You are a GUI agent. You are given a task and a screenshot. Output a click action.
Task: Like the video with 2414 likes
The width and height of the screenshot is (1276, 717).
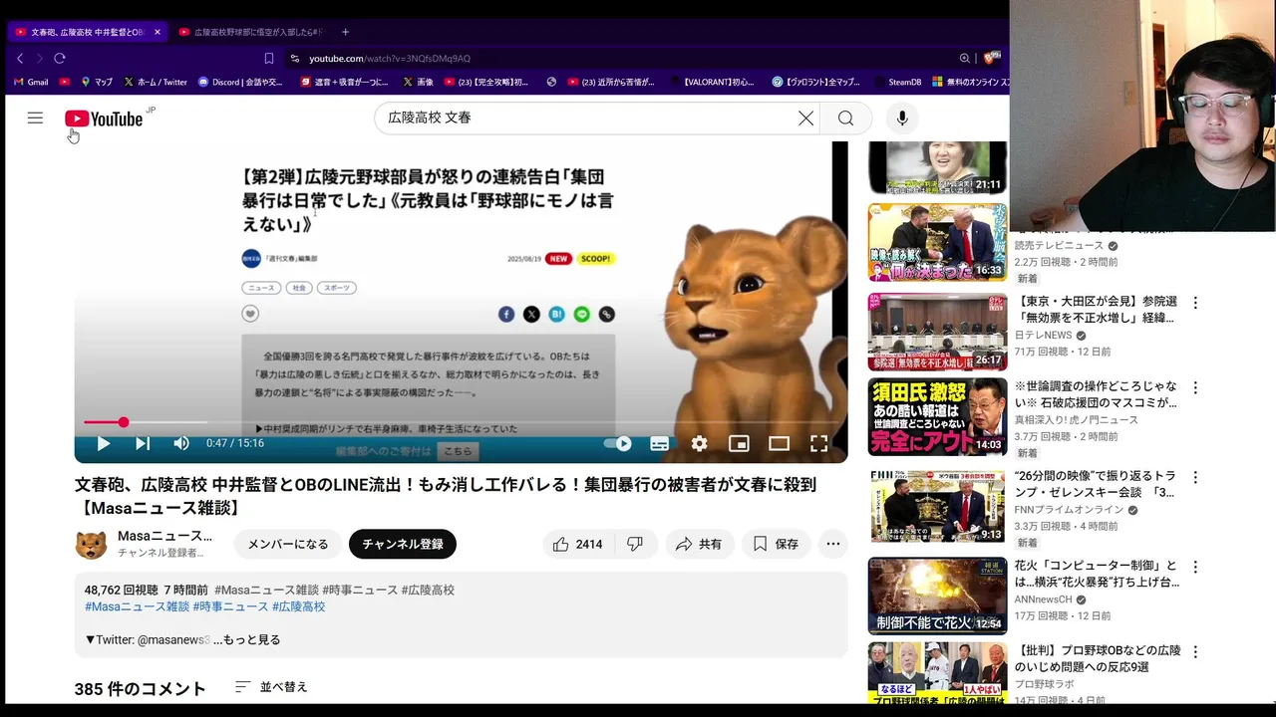click(577, 544)
